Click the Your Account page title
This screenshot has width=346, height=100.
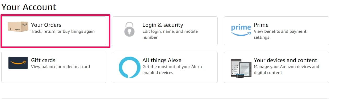[29, 7]
